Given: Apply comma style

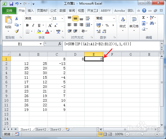Looking at the screenshot, I should pos(113,25).
